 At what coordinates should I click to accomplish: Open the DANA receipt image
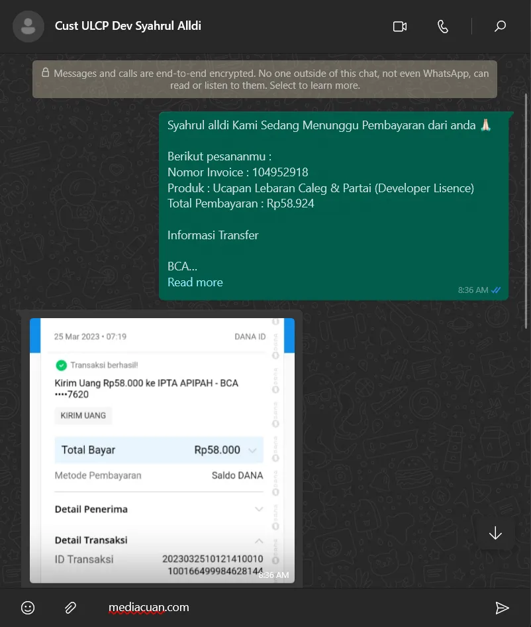coord(162,451)
